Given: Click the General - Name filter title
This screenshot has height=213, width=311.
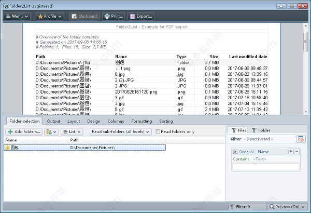Looking at the screenshot, I should [x=254, y=152].
